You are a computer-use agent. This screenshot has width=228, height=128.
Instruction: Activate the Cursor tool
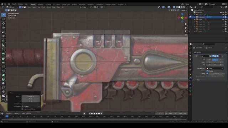pos(3,19)
